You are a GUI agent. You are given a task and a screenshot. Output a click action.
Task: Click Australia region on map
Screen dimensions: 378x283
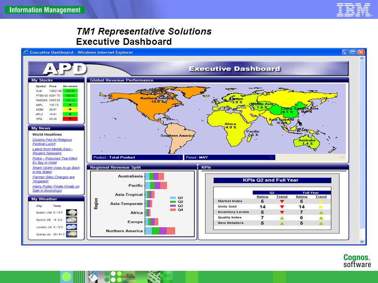(307, 142)
